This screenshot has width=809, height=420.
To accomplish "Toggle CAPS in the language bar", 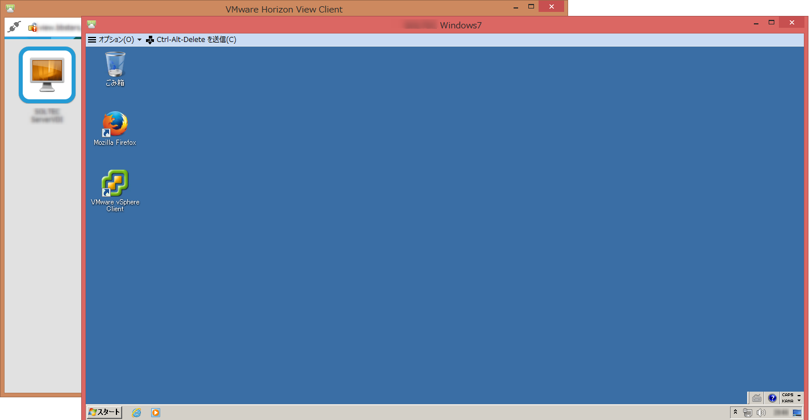I will coord(788,395).
